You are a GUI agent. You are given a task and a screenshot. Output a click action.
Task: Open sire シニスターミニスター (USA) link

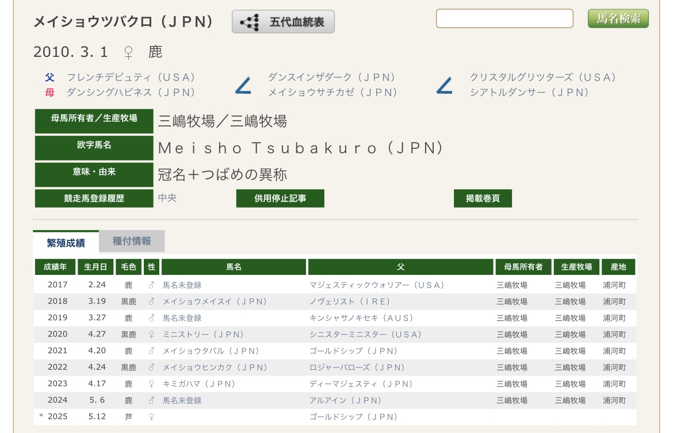click(366, 334)
